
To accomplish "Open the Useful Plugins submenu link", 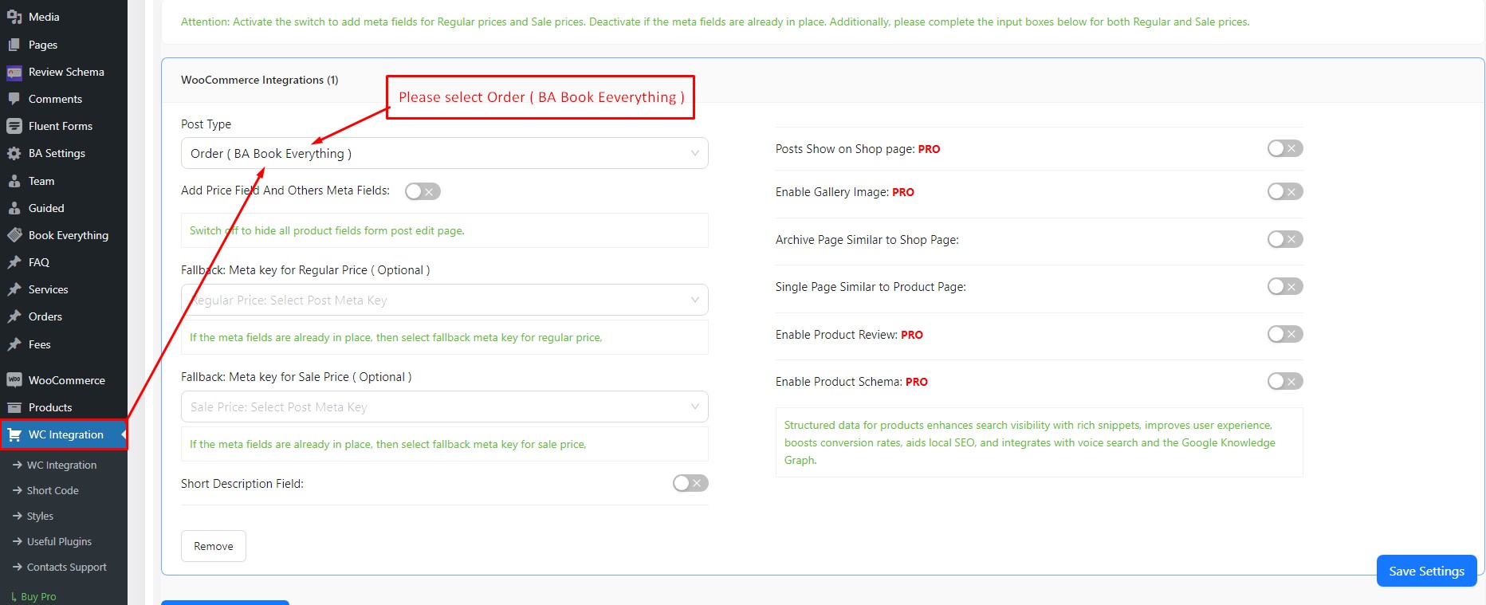I will [x=59, y=541].
